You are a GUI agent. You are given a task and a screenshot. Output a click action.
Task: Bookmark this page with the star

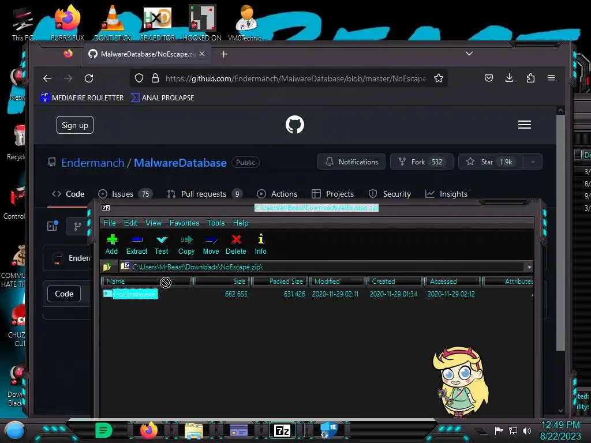pos(439,78)
